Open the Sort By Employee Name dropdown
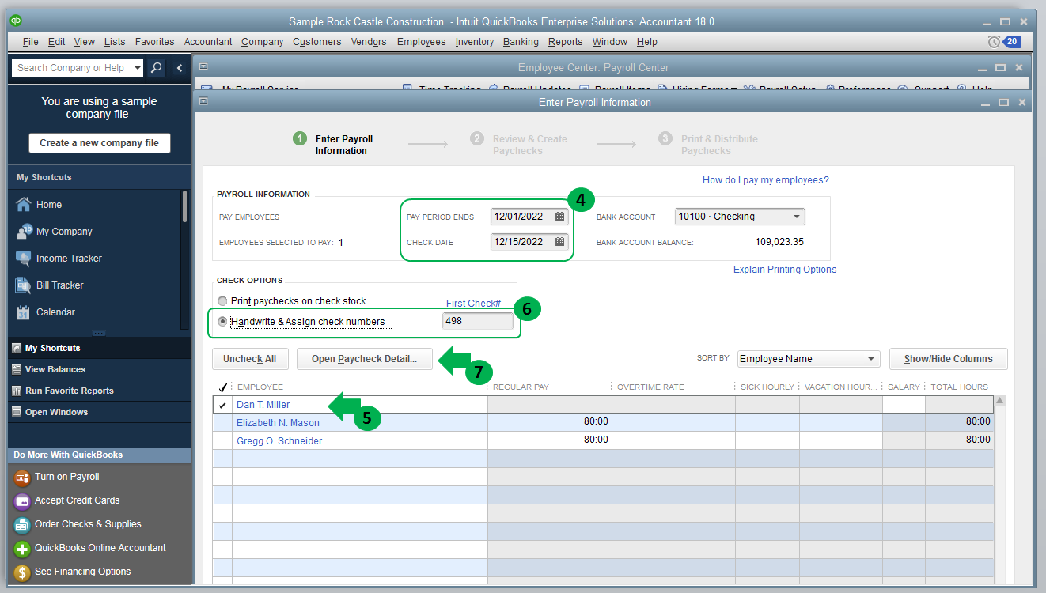Image resolution: width=1046 pixels, height=593 pixels. [x=871, y=359]
